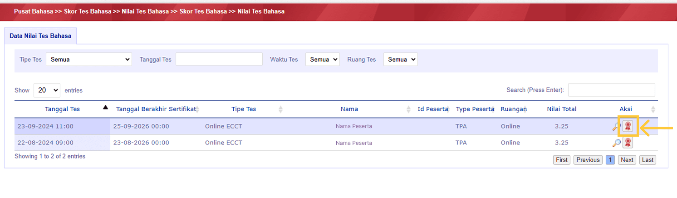Sort by Tanggal Tes column arrow
This screenshot has height=198, width=677.
(x=105, y=108)
